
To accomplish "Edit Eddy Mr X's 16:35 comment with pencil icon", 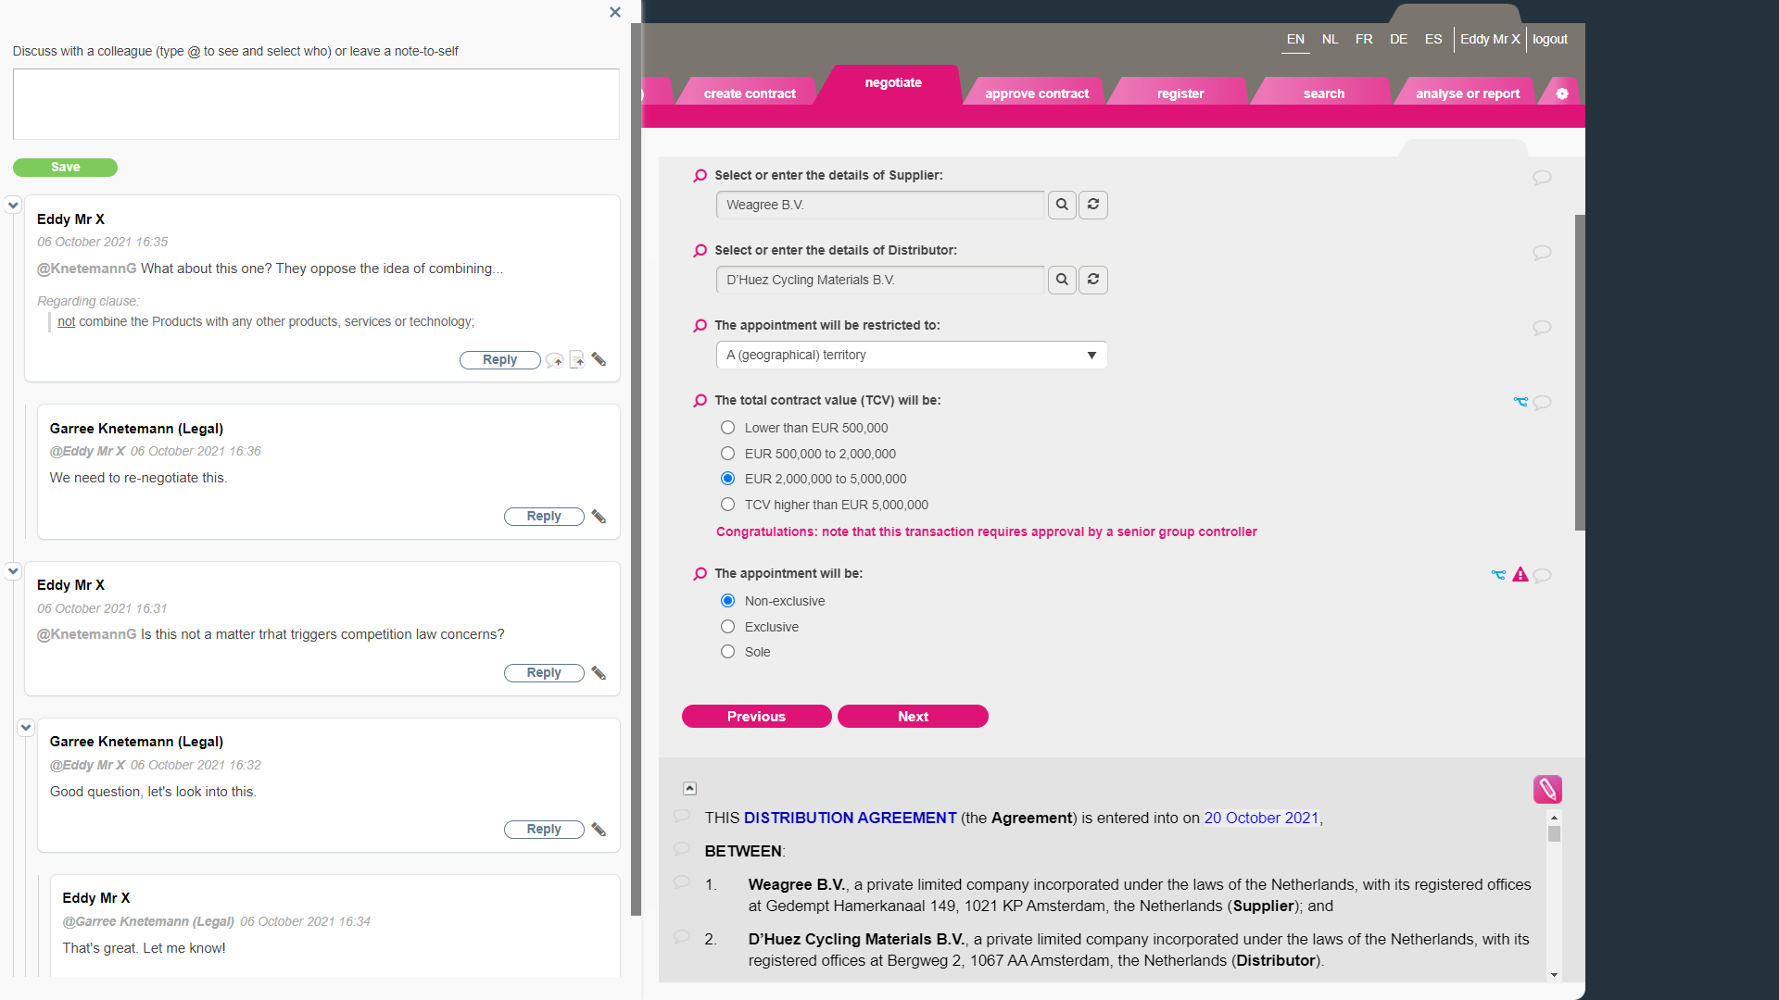I will coord(599,359).
